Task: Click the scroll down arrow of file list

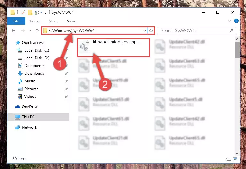Action: [237, 153]
